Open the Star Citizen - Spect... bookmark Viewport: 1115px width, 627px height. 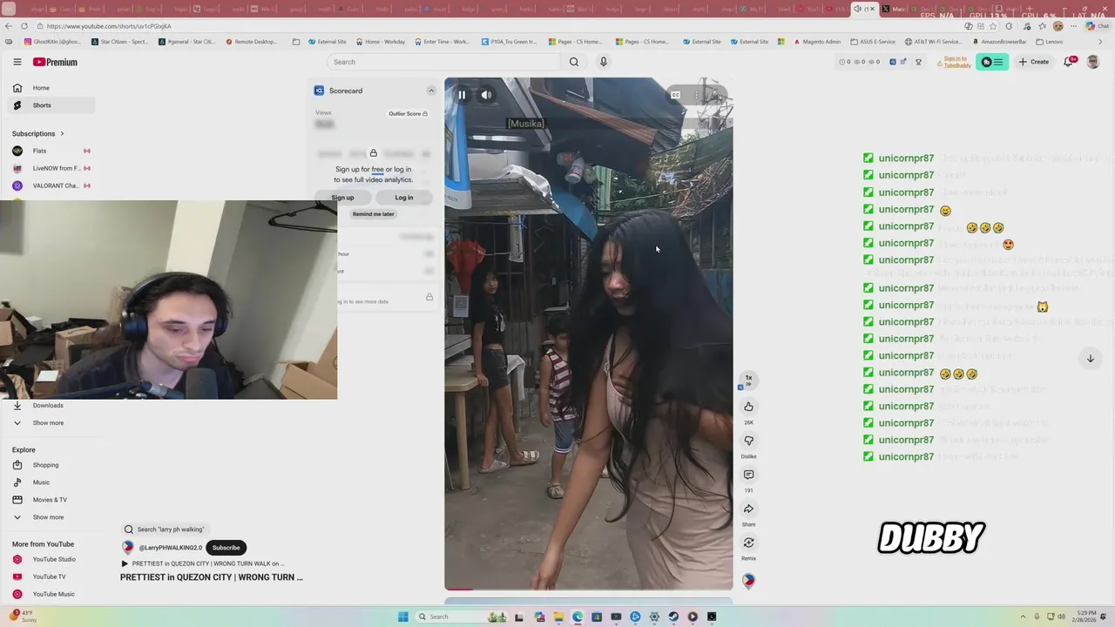[119, 42]
